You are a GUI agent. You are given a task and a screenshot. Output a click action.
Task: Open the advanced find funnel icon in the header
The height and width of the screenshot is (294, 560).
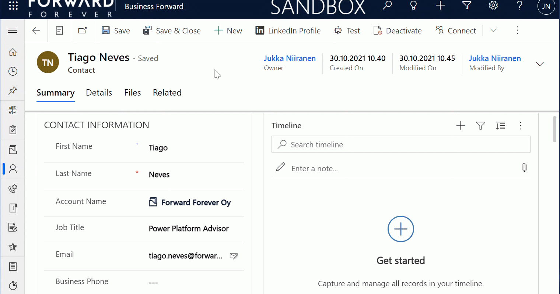click(x=467, y=5)
